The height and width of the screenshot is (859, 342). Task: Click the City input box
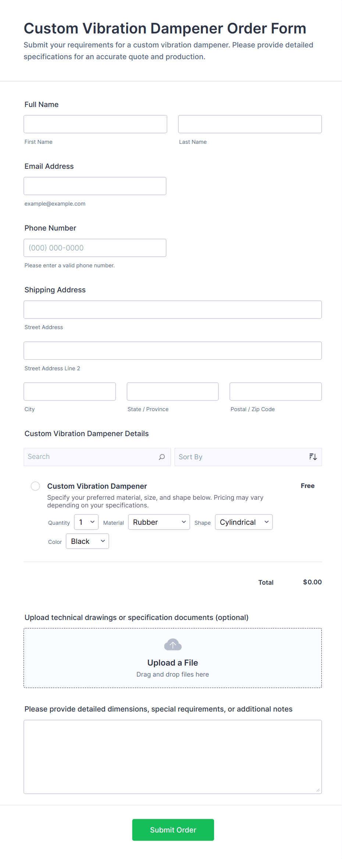(70, 392)
